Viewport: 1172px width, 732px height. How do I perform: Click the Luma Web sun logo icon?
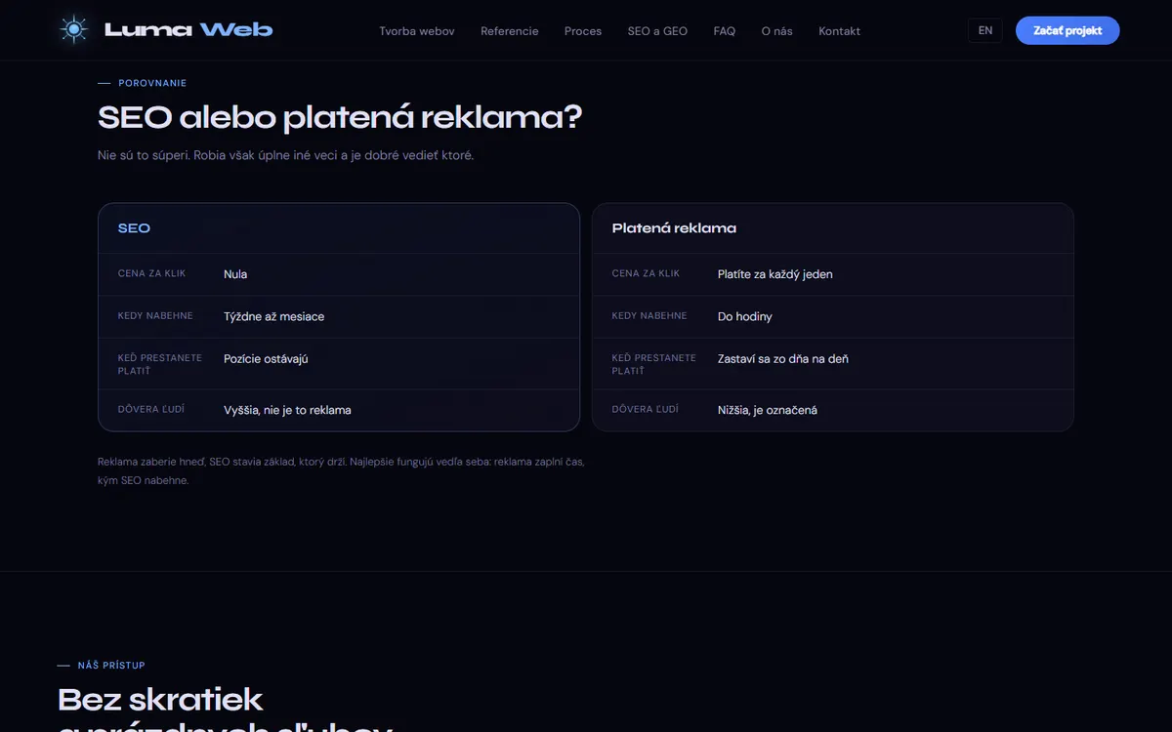click(73, 30)
